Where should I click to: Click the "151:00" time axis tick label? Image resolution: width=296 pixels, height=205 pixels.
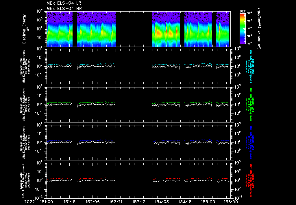[47, 202]
